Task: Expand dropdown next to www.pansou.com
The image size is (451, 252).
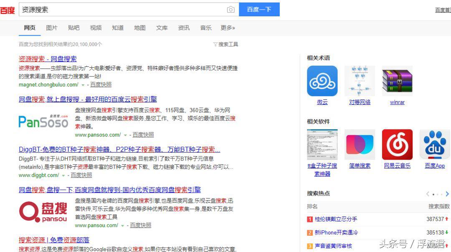Action: [122, 226]
